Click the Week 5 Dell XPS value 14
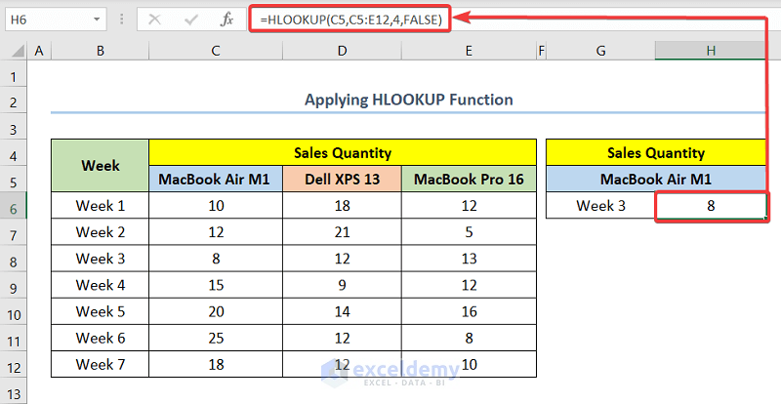Viewport: 781px width, 404px height. point(342,311)
